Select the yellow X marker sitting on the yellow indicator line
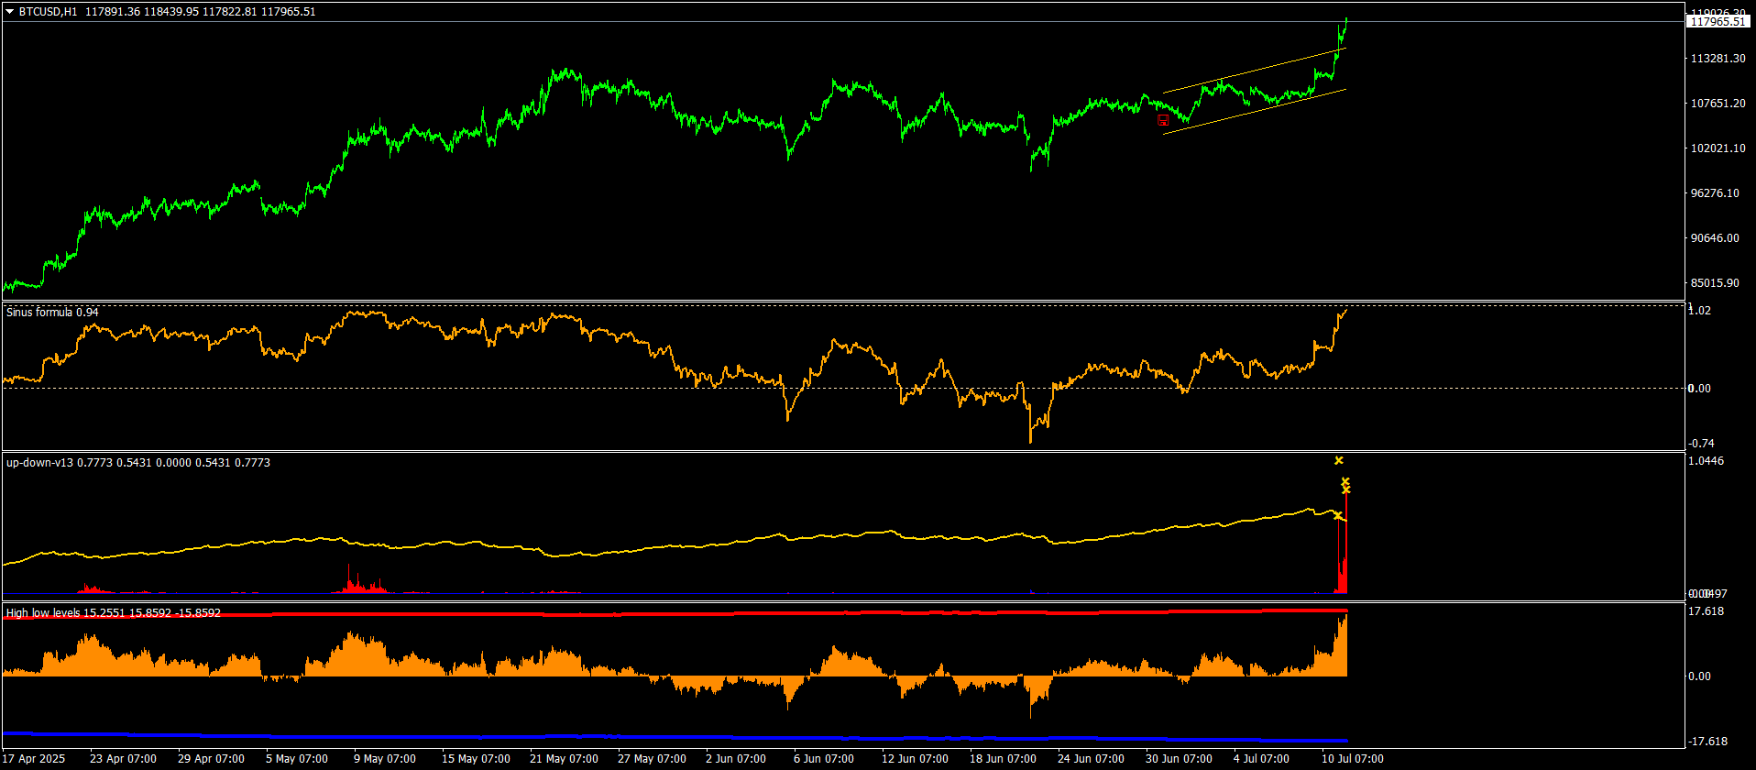Image resolution: width=1756 pixels, height=770 pixels. click(x=1338, y=517)
